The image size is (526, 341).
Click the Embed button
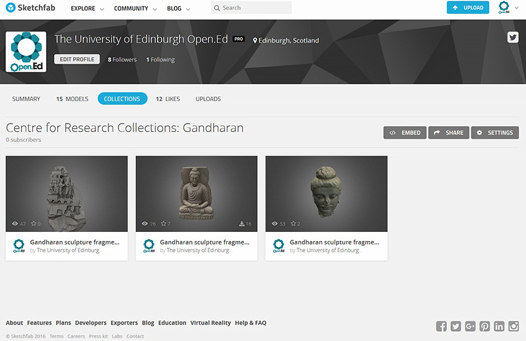pyautogui.click(x=405, y=133)
